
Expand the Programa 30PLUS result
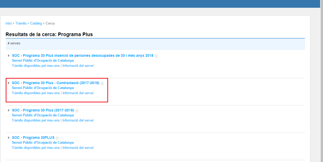point(9,137)
